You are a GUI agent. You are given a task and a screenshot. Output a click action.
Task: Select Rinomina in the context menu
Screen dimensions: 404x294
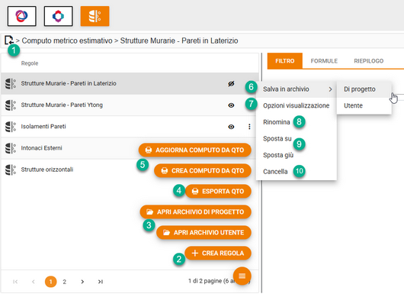(296, 122)
